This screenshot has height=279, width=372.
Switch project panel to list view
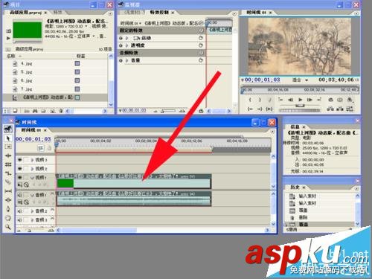pos(7,111)
